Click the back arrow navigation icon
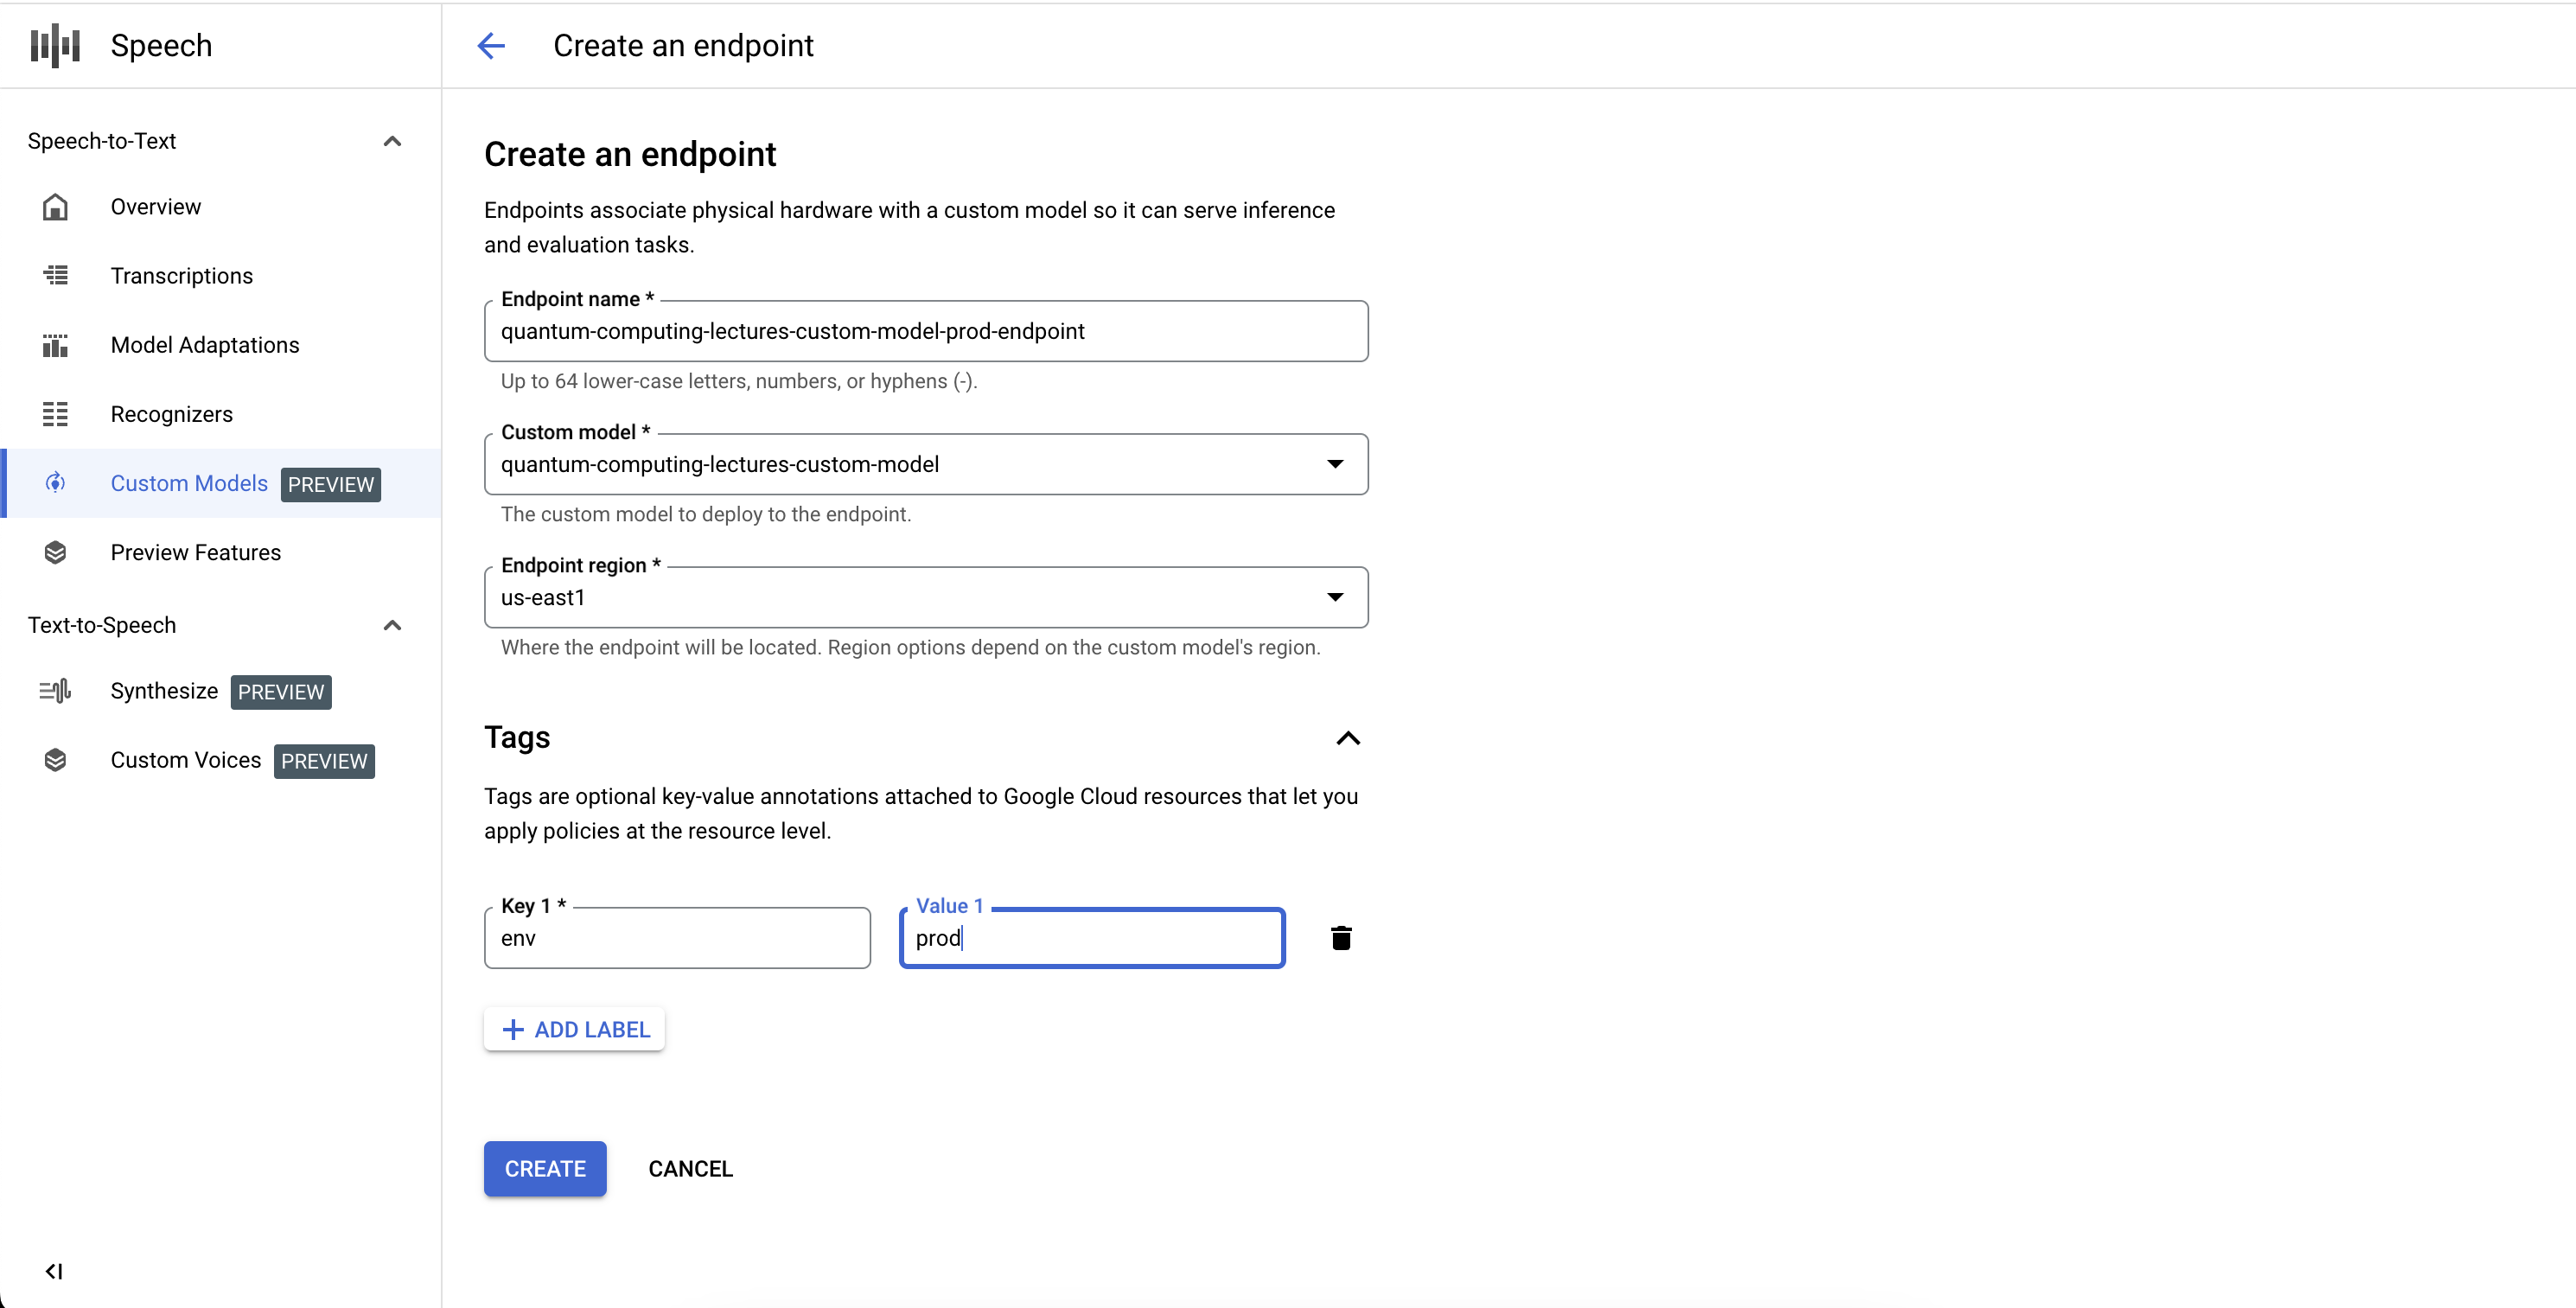 (x=490, y=45)
